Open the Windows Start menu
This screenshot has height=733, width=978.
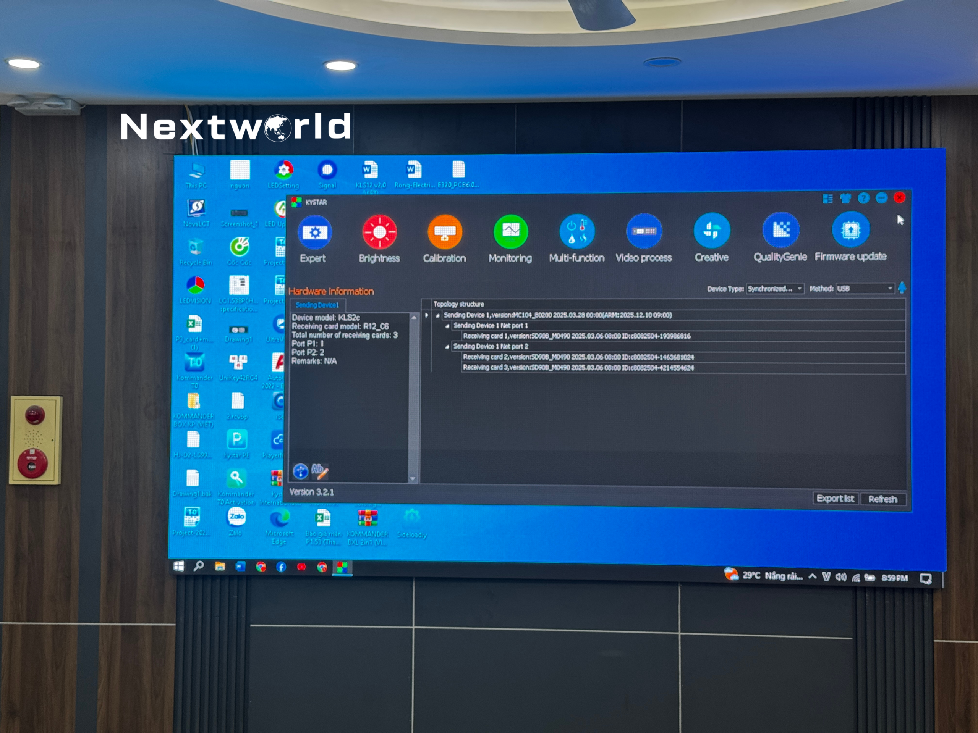[x=179, y=566]
